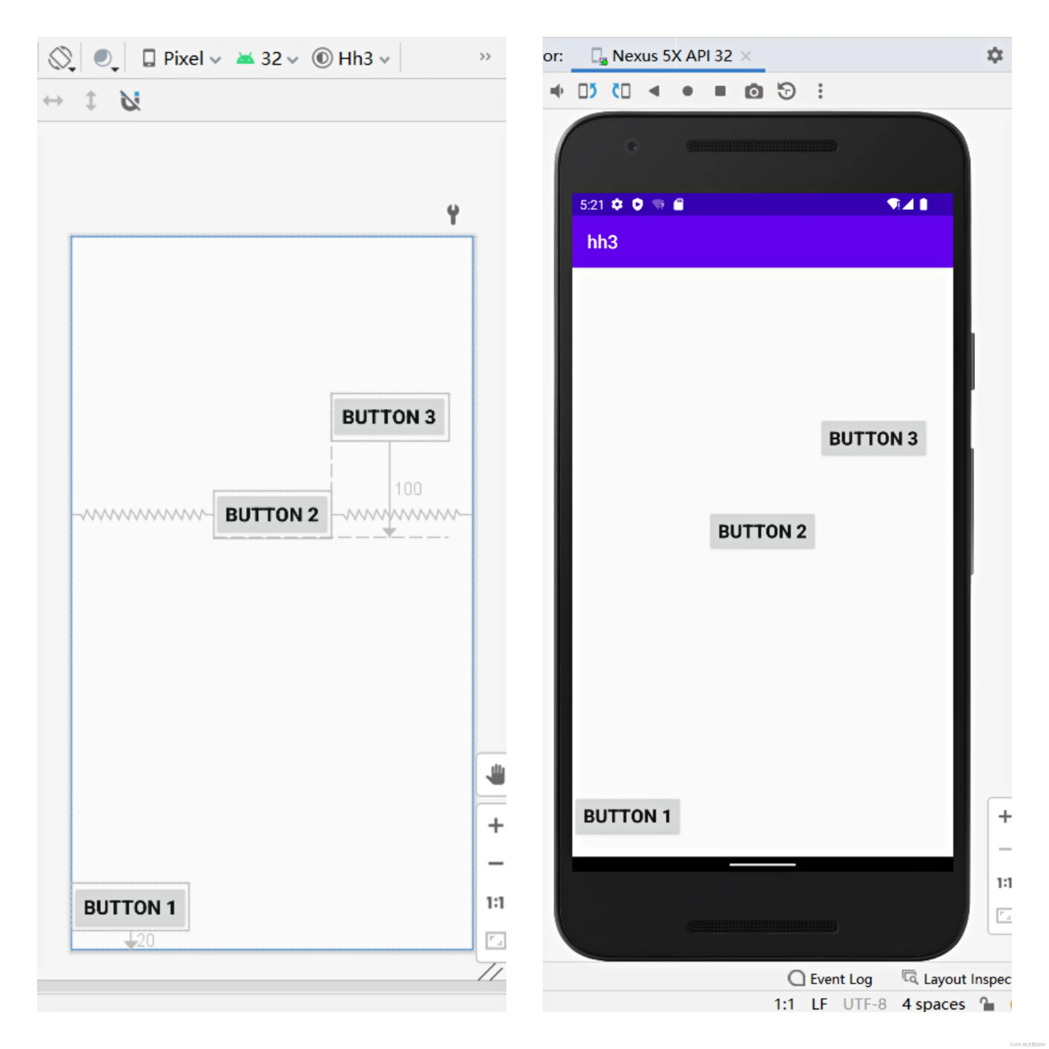This screenshot has width=1049, height=1049.
Task: Expand the API 32 version dropdown
Action: click(267, 58)
